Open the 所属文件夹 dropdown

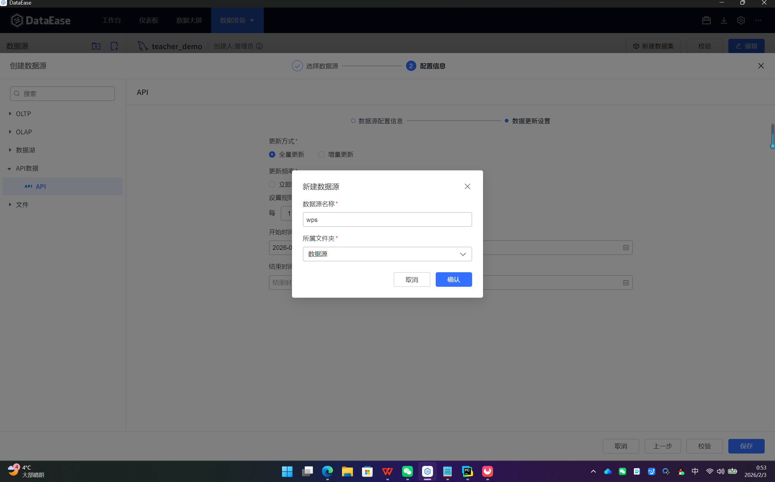387,254
